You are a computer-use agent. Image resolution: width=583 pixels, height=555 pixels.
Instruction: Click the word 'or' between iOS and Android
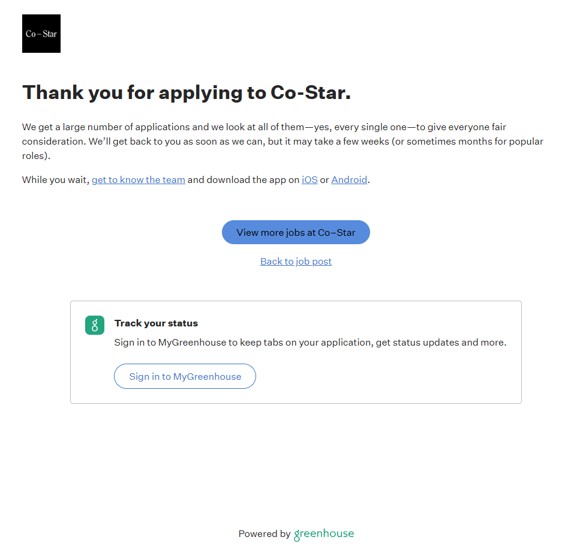[324, 179]
